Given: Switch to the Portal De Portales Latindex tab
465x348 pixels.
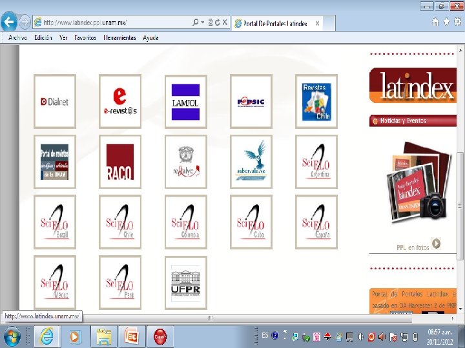Looking at the screenshot, I should [x=276, y=23].
